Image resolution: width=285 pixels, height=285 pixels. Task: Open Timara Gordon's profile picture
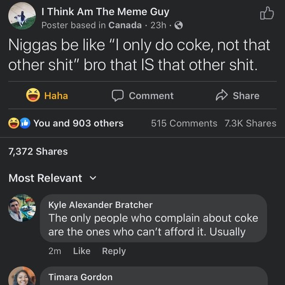coord(22,276)
